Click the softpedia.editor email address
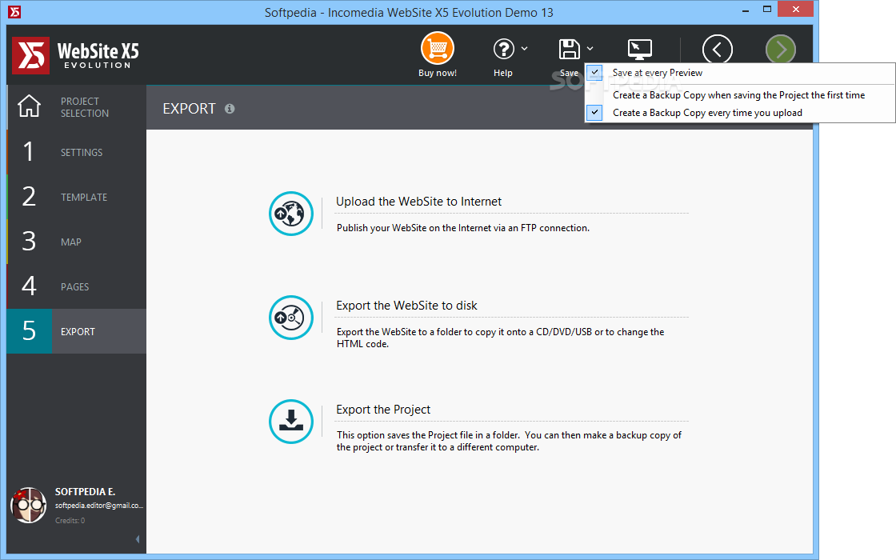This screenshot has height=560, width=896. (99, 506)
